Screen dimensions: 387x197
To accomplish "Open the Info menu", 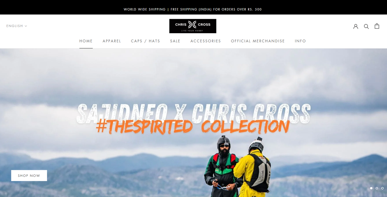I will 300,41.
